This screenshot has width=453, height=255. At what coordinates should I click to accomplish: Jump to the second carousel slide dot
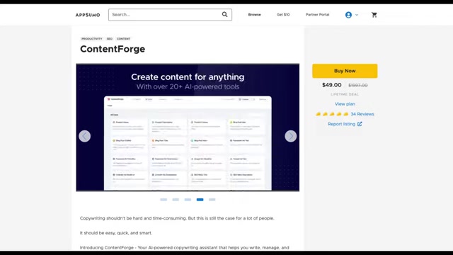point(176,200)
